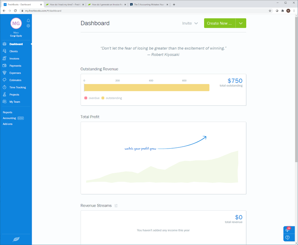The image size is (298, 245).
Task: Click 'Mary Corgi-Opoly' account name
Action: [x=16, y=34]
